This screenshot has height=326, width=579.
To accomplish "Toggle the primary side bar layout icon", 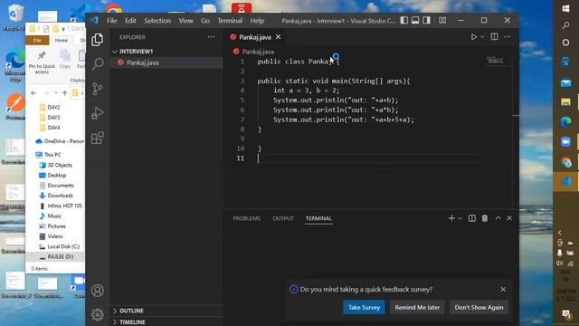I will (404, 20).
